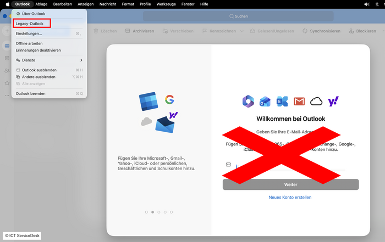Screen dimensions: 385x242
Task: Select the second onboarding page dot
Action: coord(153,212)
